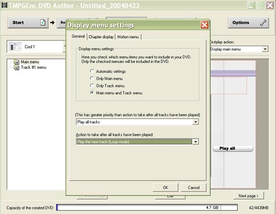Switch to the Motion menu tab

tap(128, 37)
